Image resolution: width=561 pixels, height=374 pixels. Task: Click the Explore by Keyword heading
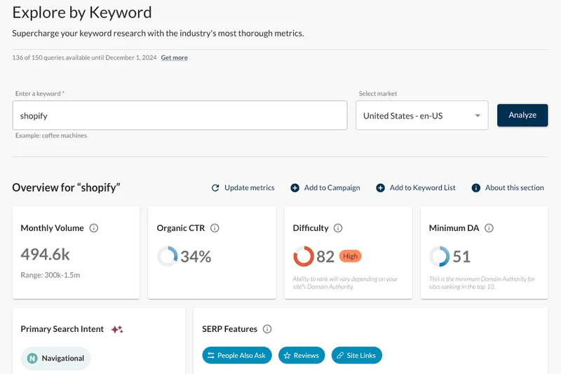[x=82, y=13]
